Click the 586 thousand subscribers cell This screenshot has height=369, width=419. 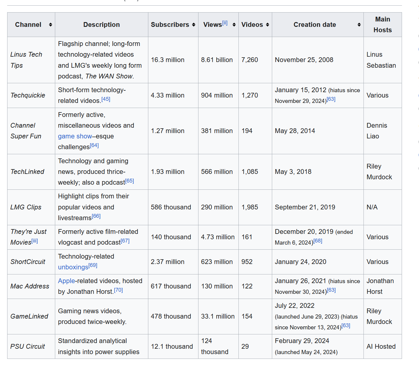point(173,207)
